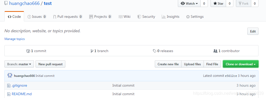The height and width of the screenshot is (98, 266).
Task: Click the Upload files button
Action: coord(193,64)
